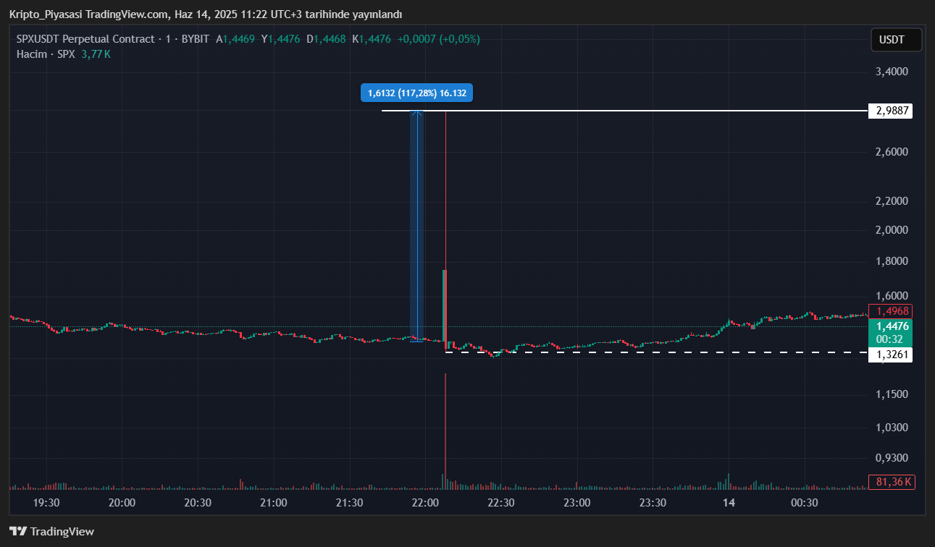Click the TradingView logo icon

(18, 532)
